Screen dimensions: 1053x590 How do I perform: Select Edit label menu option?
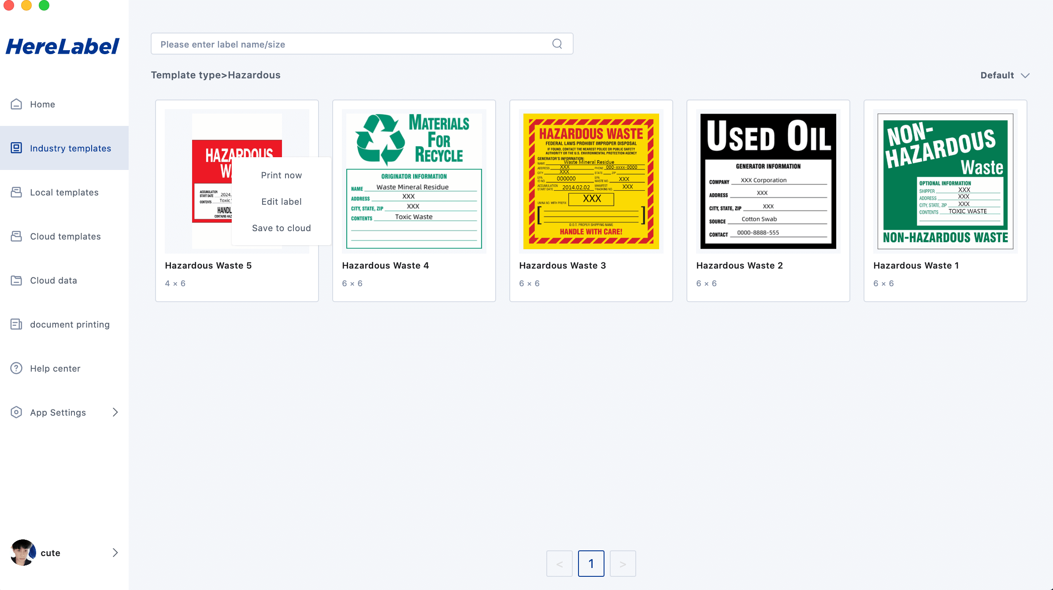tap(281, 202)
